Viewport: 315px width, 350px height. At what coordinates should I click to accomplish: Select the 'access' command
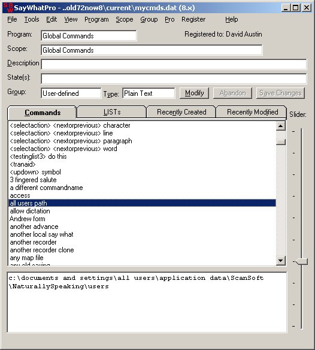click(x=142, y=195)
